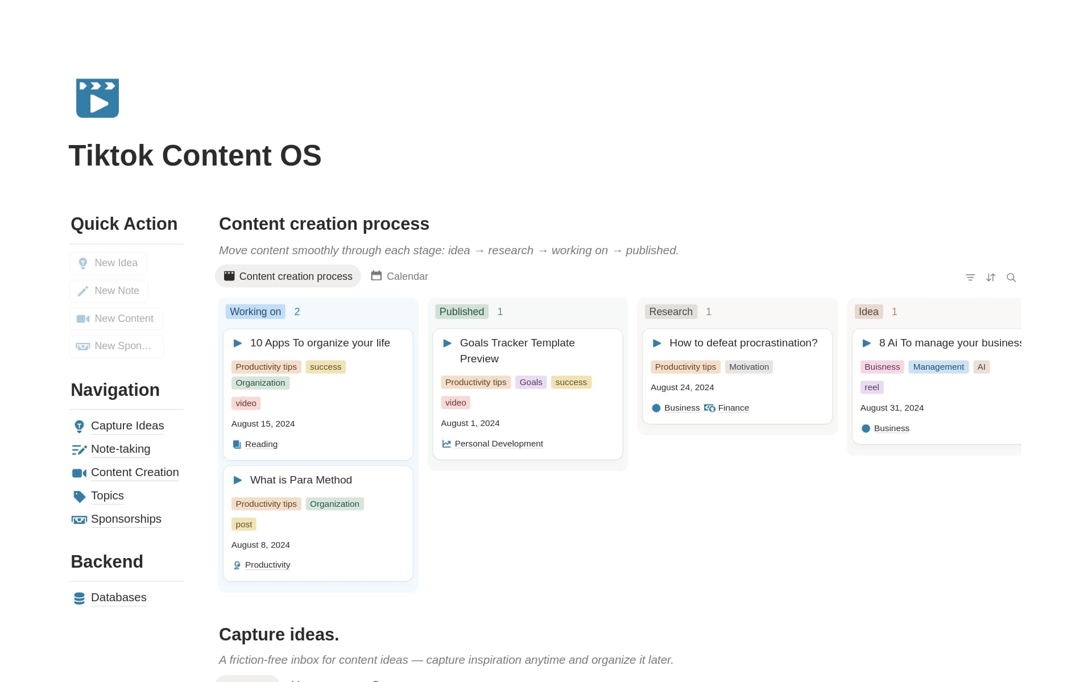Screen dimensions: 1092x682
Task: Click the lightbulb icon beside Capture Ideas
Action: click(79, 426)
